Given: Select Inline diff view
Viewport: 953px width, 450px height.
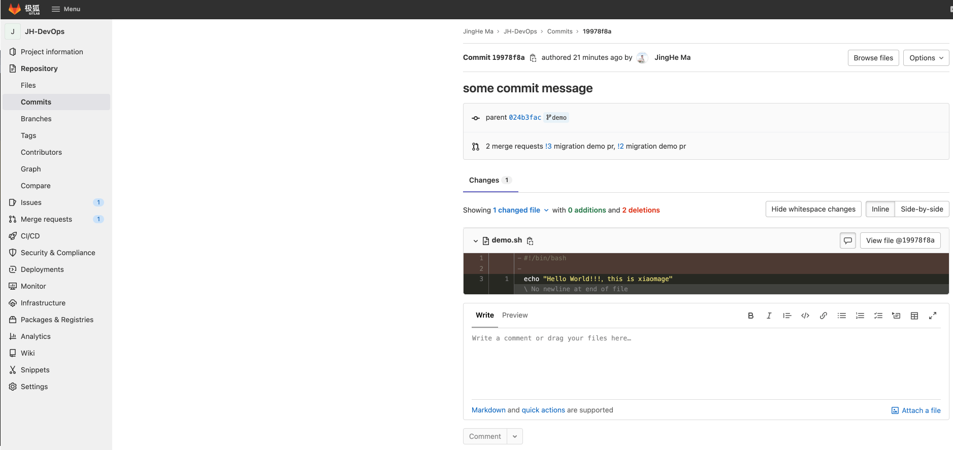Looking at the screenshot, I should coord(880,209).
